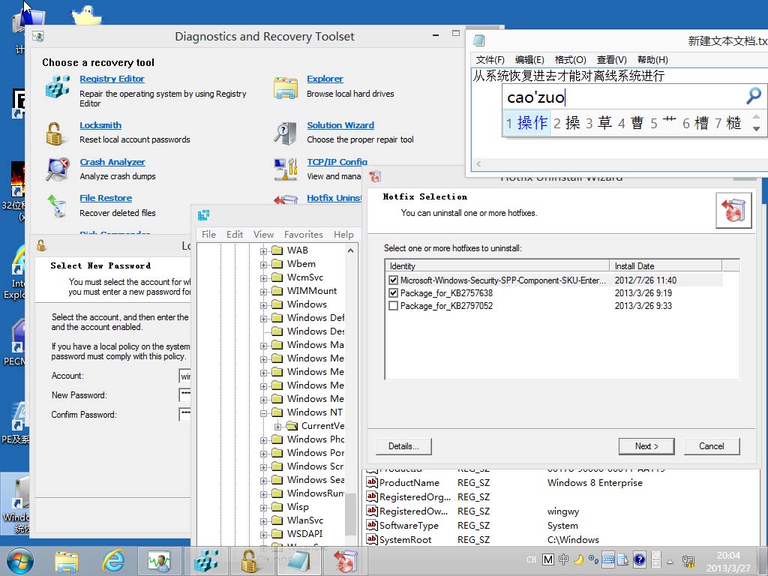This screenshot has width=768, height=576.
Task: Uncheck Package_for_KB2757638 checkbox
Action: (394, 293)
